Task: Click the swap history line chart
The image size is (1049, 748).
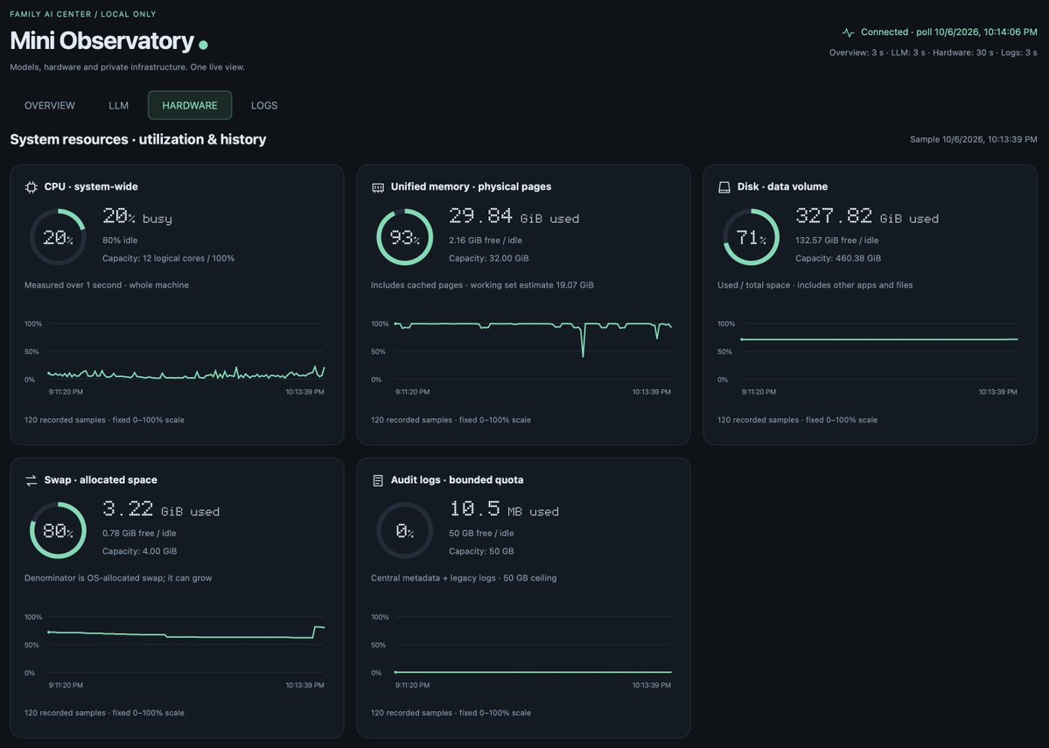Action: click(x=186, y=645)
